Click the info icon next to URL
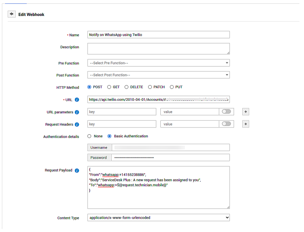This screenshot has width=304, height=232. 77,100
